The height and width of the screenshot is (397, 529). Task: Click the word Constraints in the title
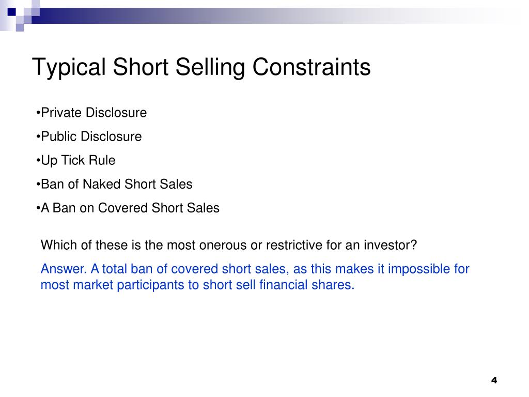[x=312, y=67]
